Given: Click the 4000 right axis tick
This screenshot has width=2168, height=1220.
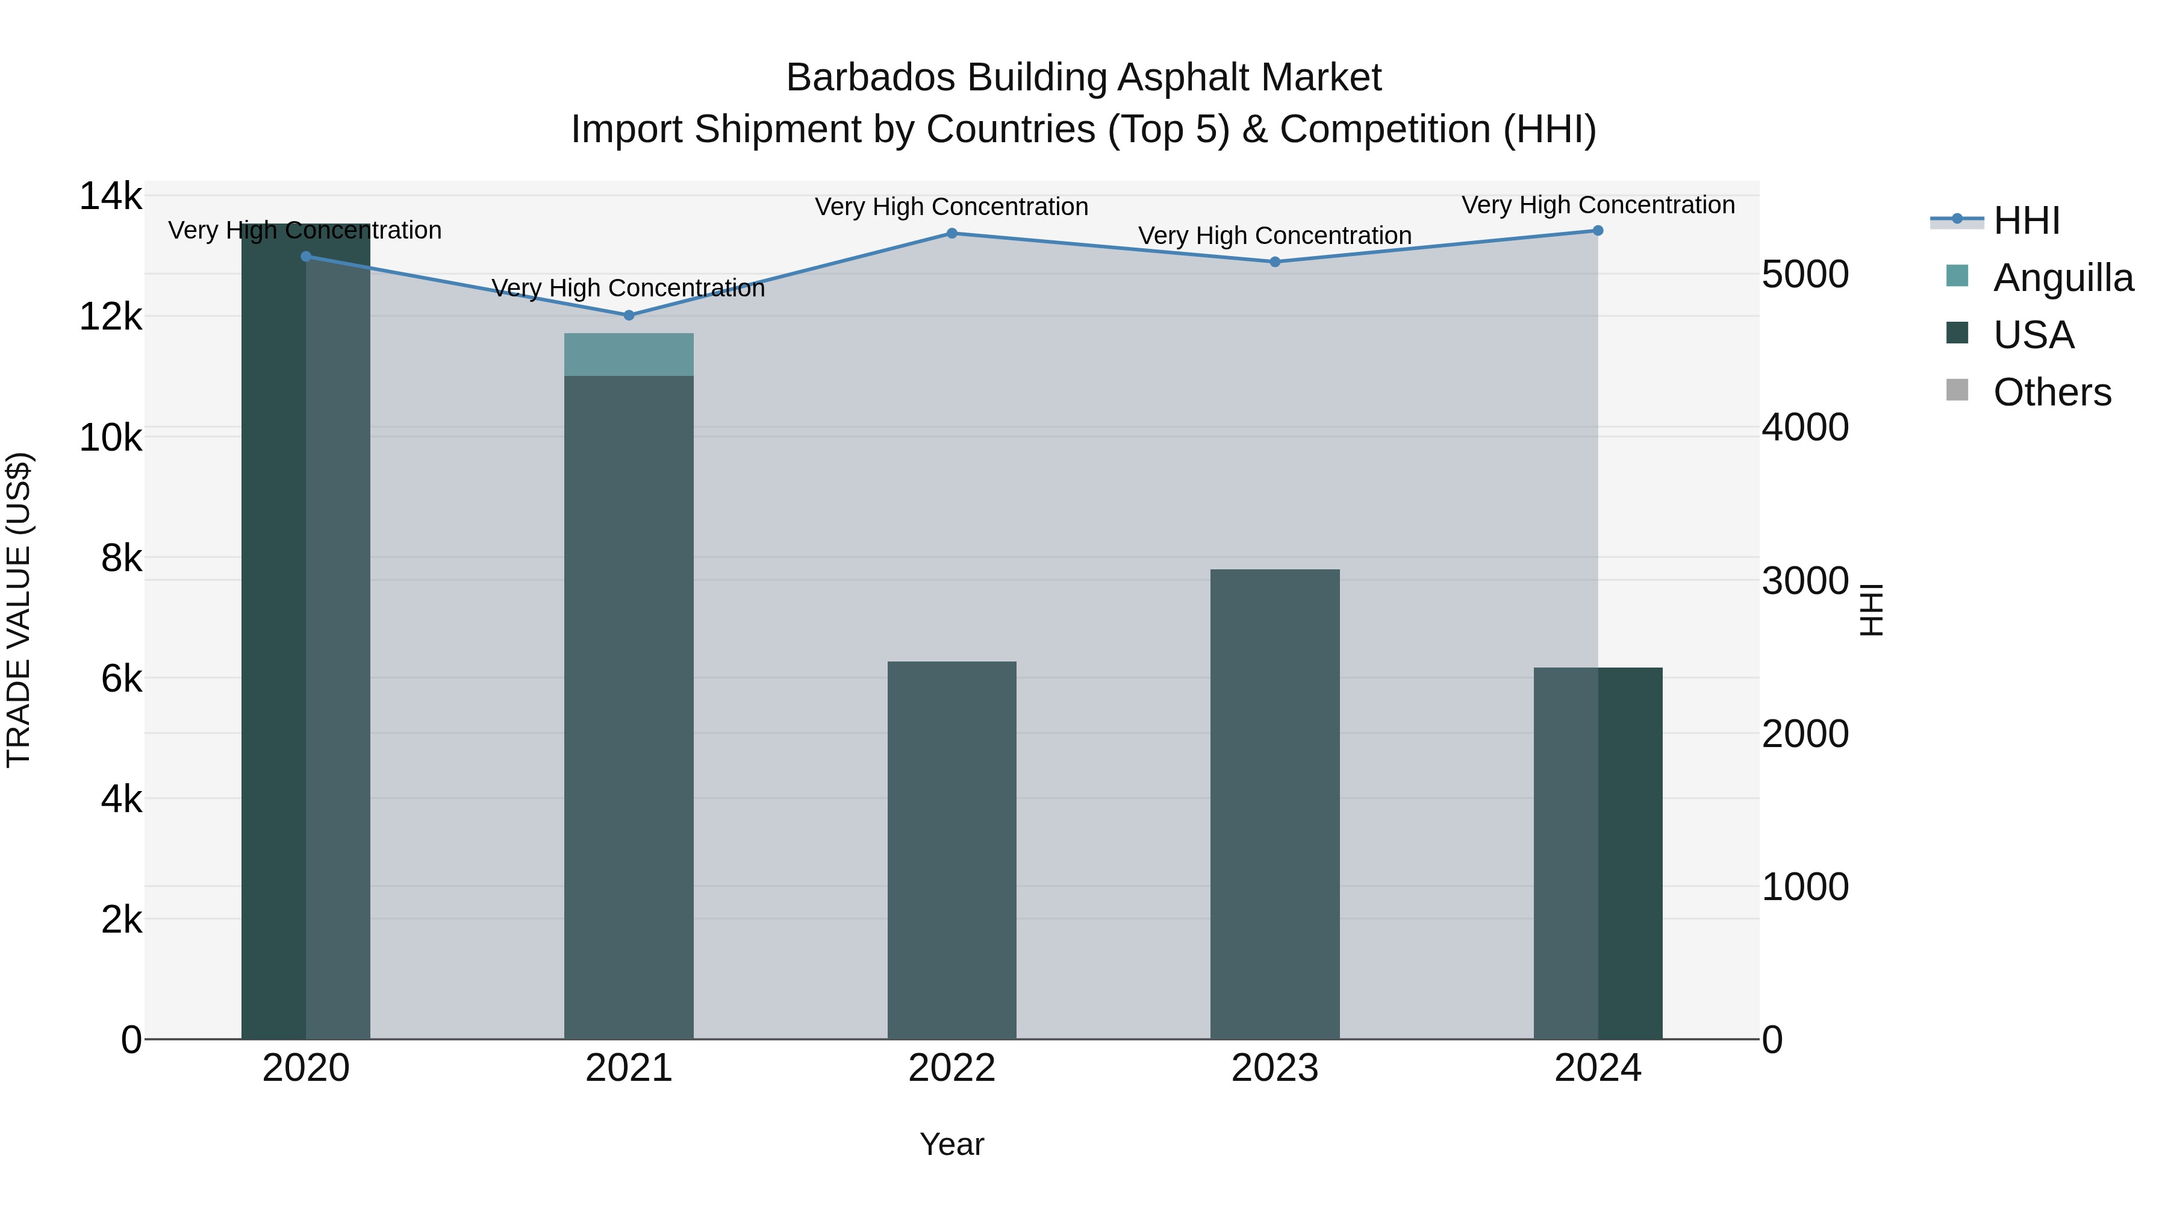Looking at the screenshot, I should [x=1805, y=427].
